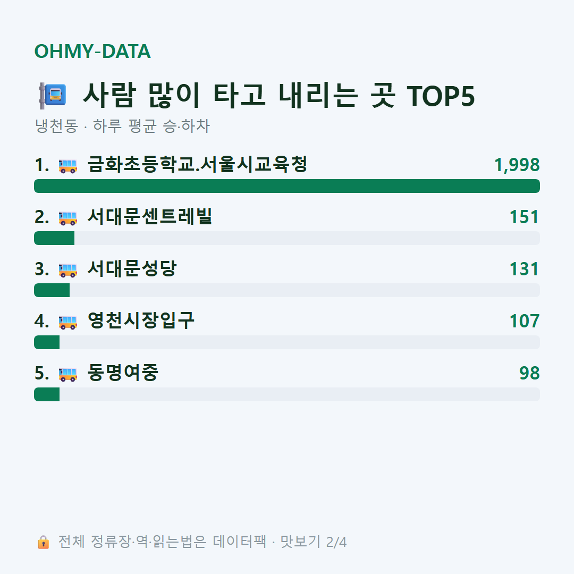Click the lock icon in the footer

(x=43, y=542)
